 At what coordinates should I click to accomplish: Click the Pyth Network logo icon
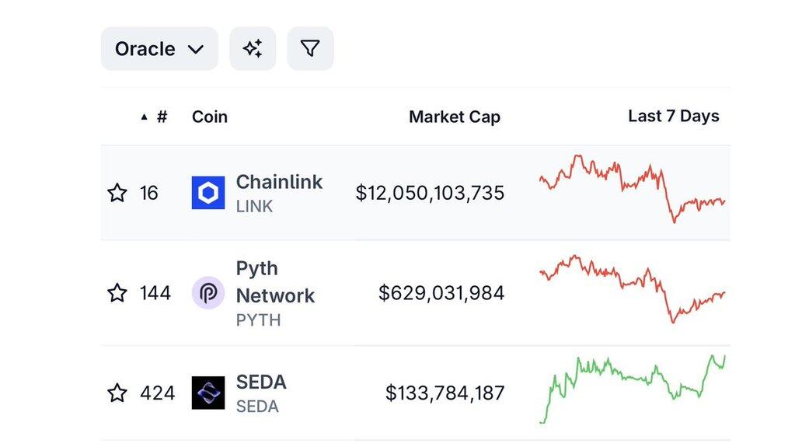[208, 293]
